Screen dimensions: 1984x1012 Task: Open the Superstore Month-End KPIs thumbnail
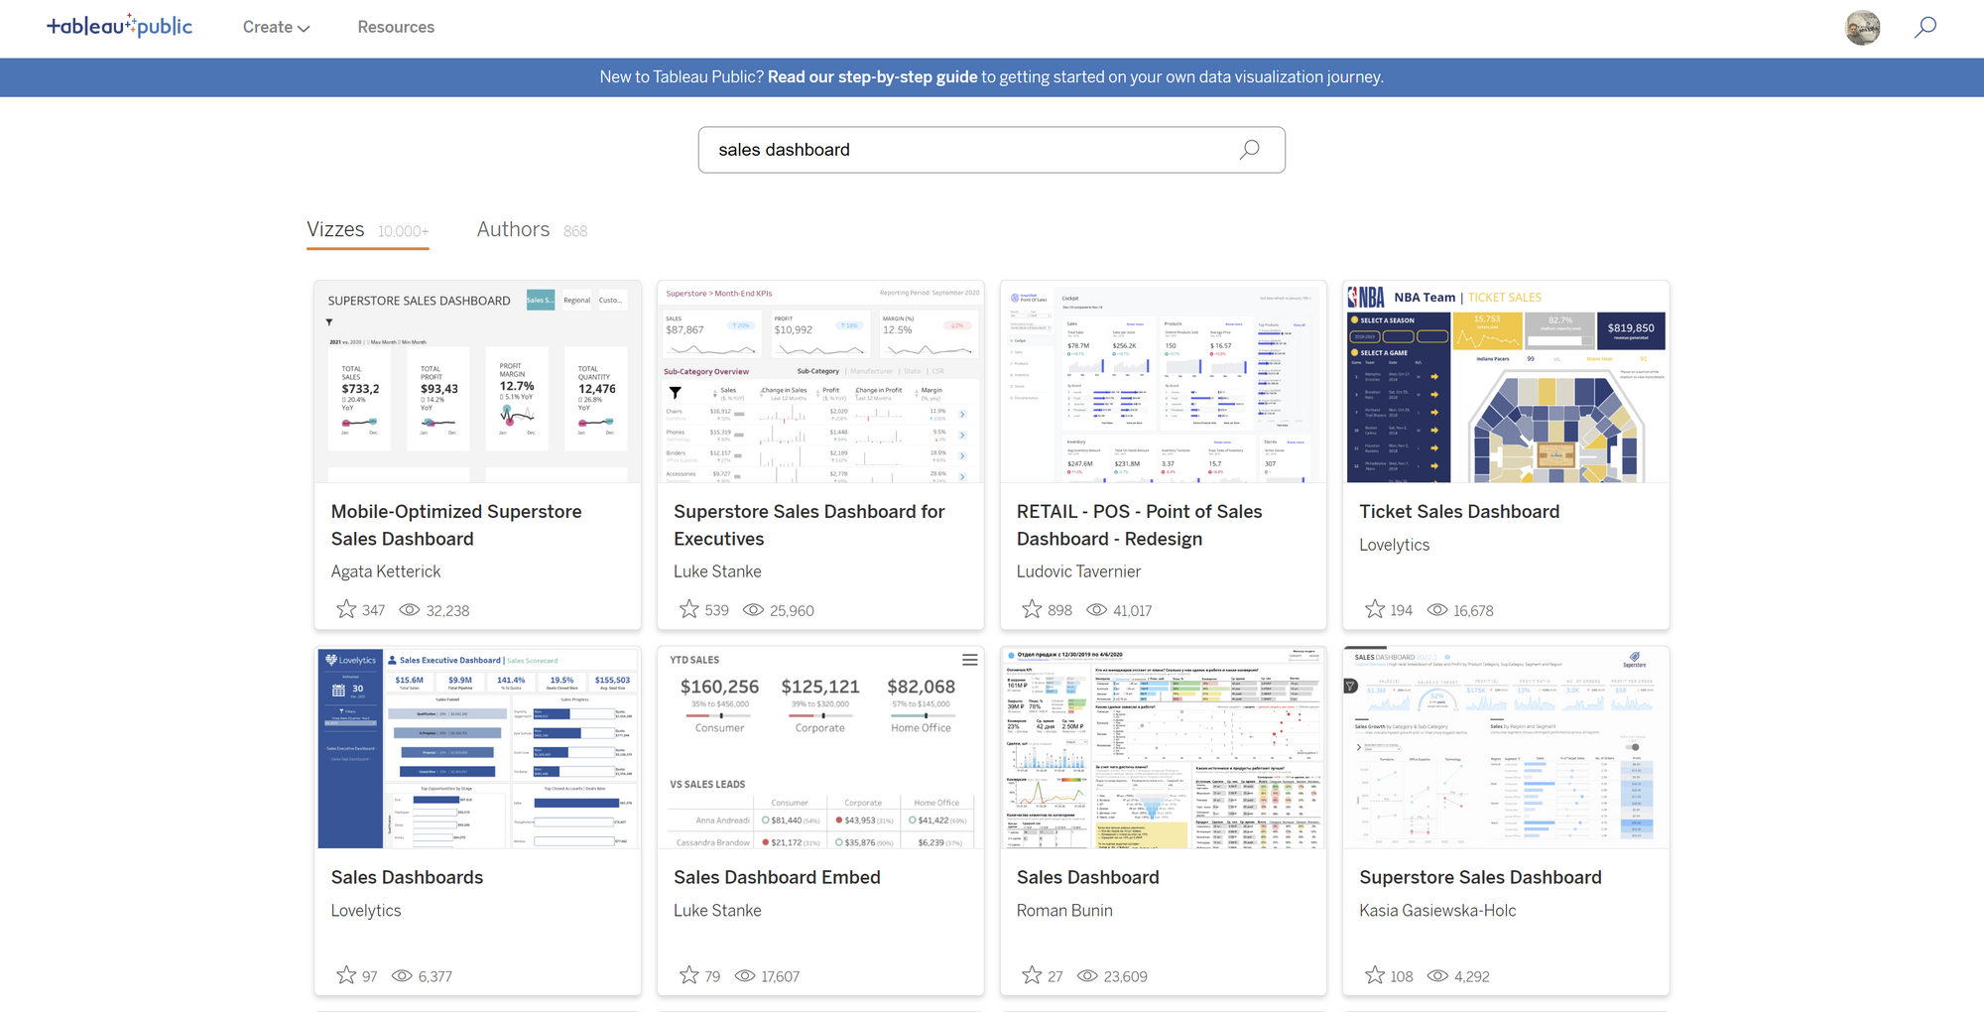click(820, 382)
